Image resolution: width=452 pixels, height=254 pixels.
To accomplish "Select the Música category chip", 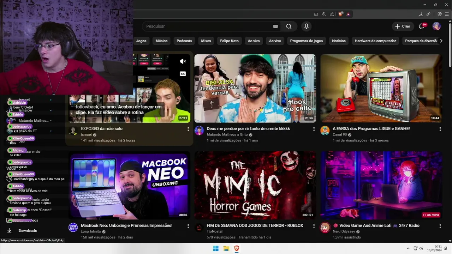I will pyautogui.click(x=161, y=41).
